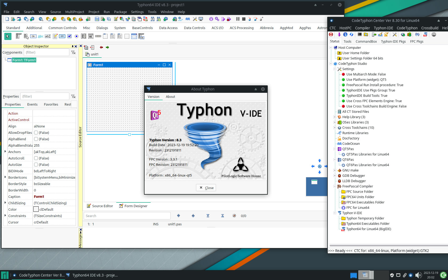Open the Compiler menu in CodeTyphon Center
The height and width of the screenshot is (280, 448).
362,28
